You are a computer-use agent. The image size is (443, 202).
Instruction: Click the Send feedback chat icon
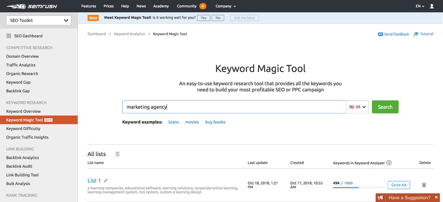pos(380,34)
